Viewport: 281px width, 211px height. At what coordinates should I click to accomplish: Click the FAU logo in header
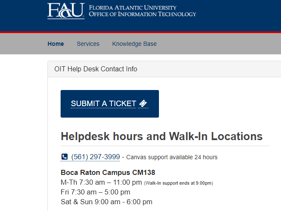[66, 11]
